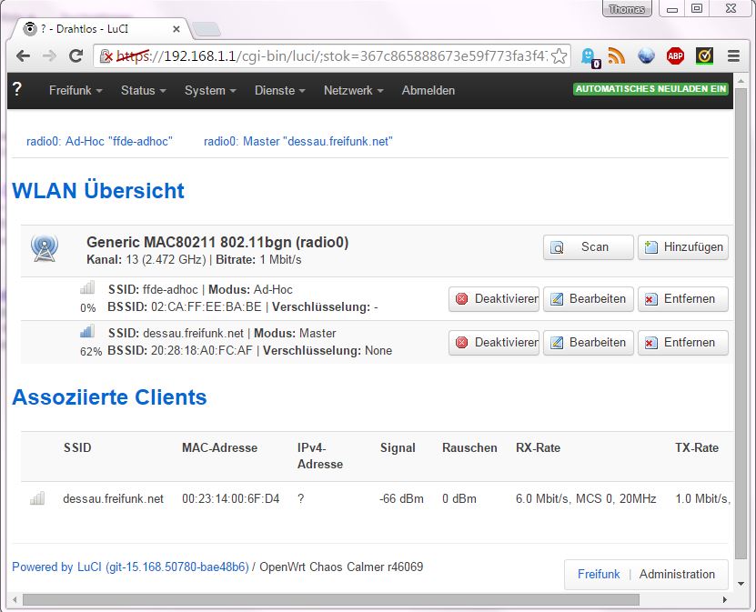Click the scroll left arrow of horizontal scrollbar

point(15,600)
